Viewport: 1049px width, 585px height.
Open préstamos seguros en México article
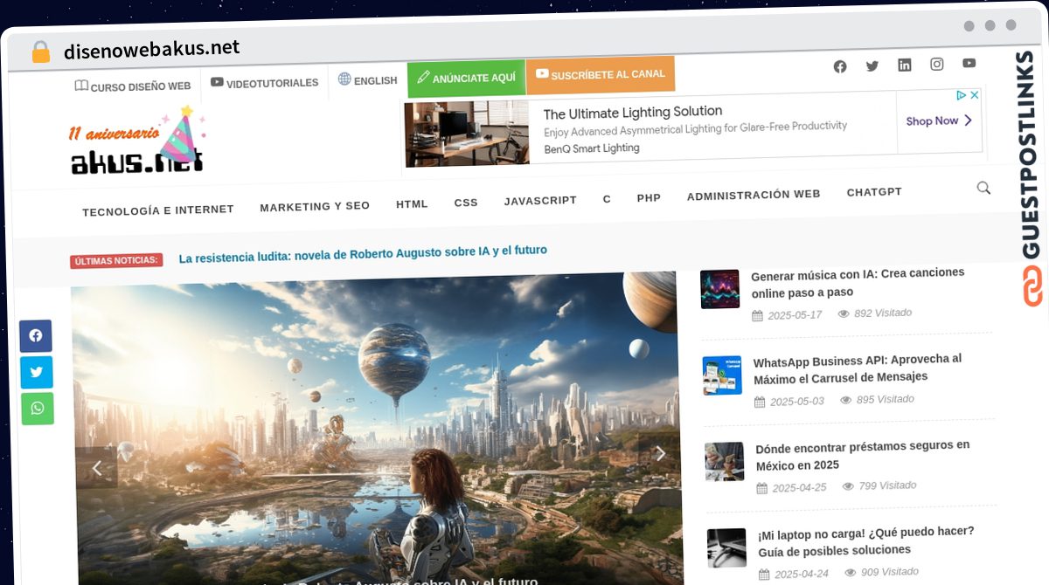point(862,455)
